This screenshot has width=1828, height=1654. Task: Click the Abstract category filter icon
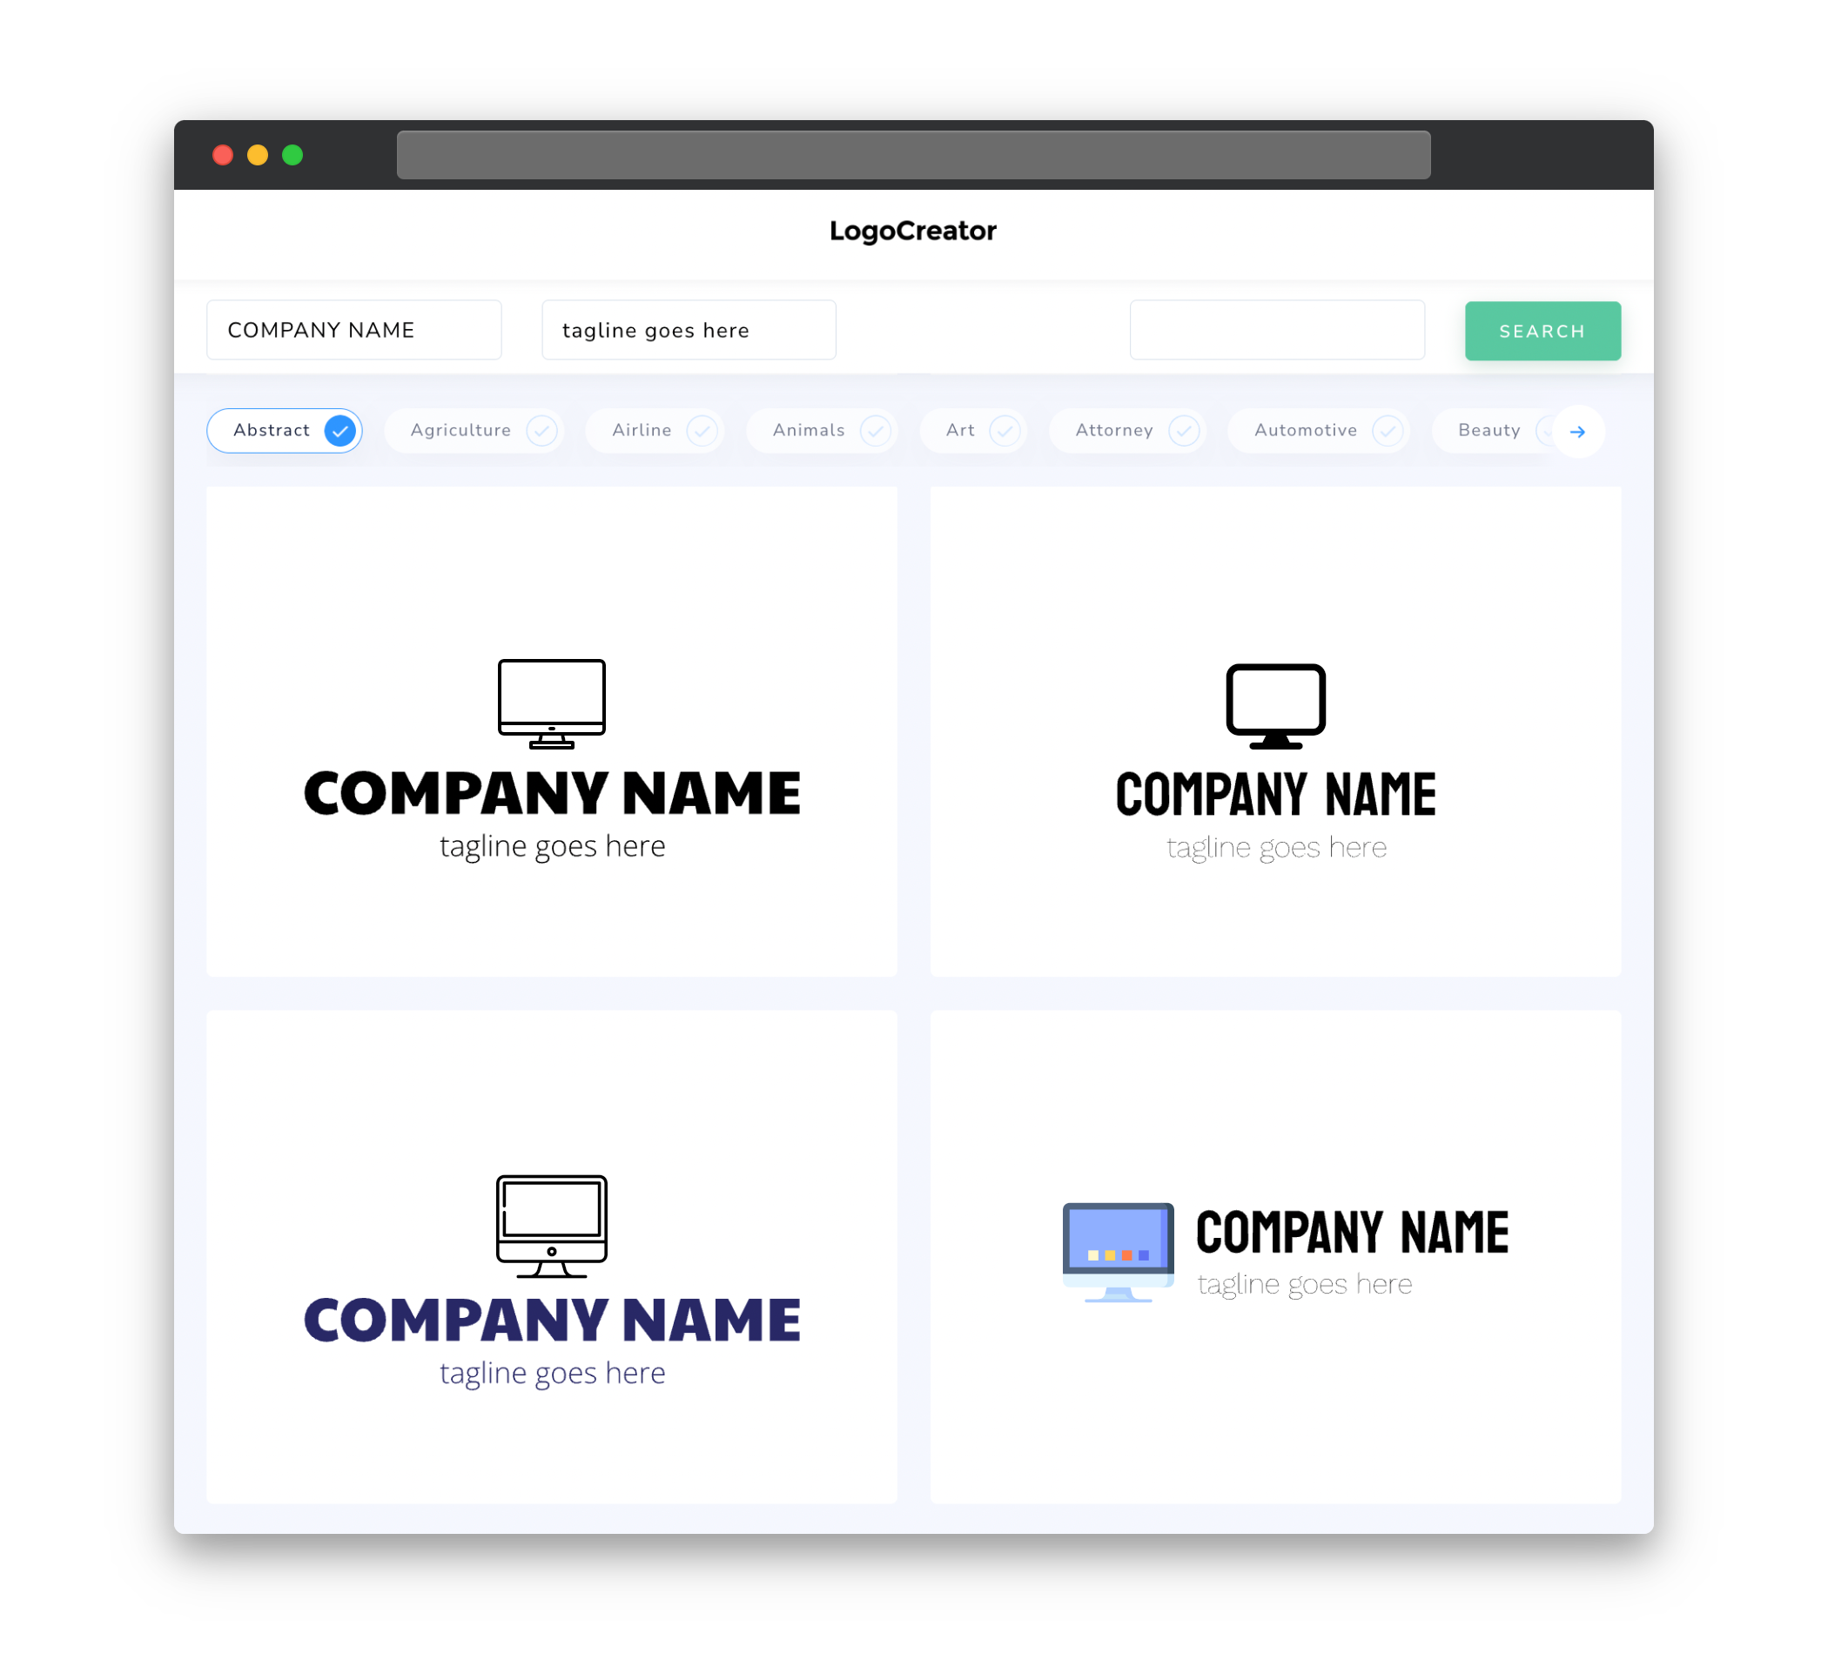pos(342,428)
